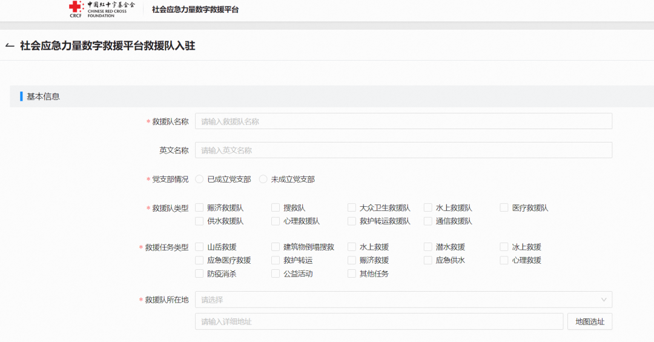Click the 地图选址 button

pos(589,321)
